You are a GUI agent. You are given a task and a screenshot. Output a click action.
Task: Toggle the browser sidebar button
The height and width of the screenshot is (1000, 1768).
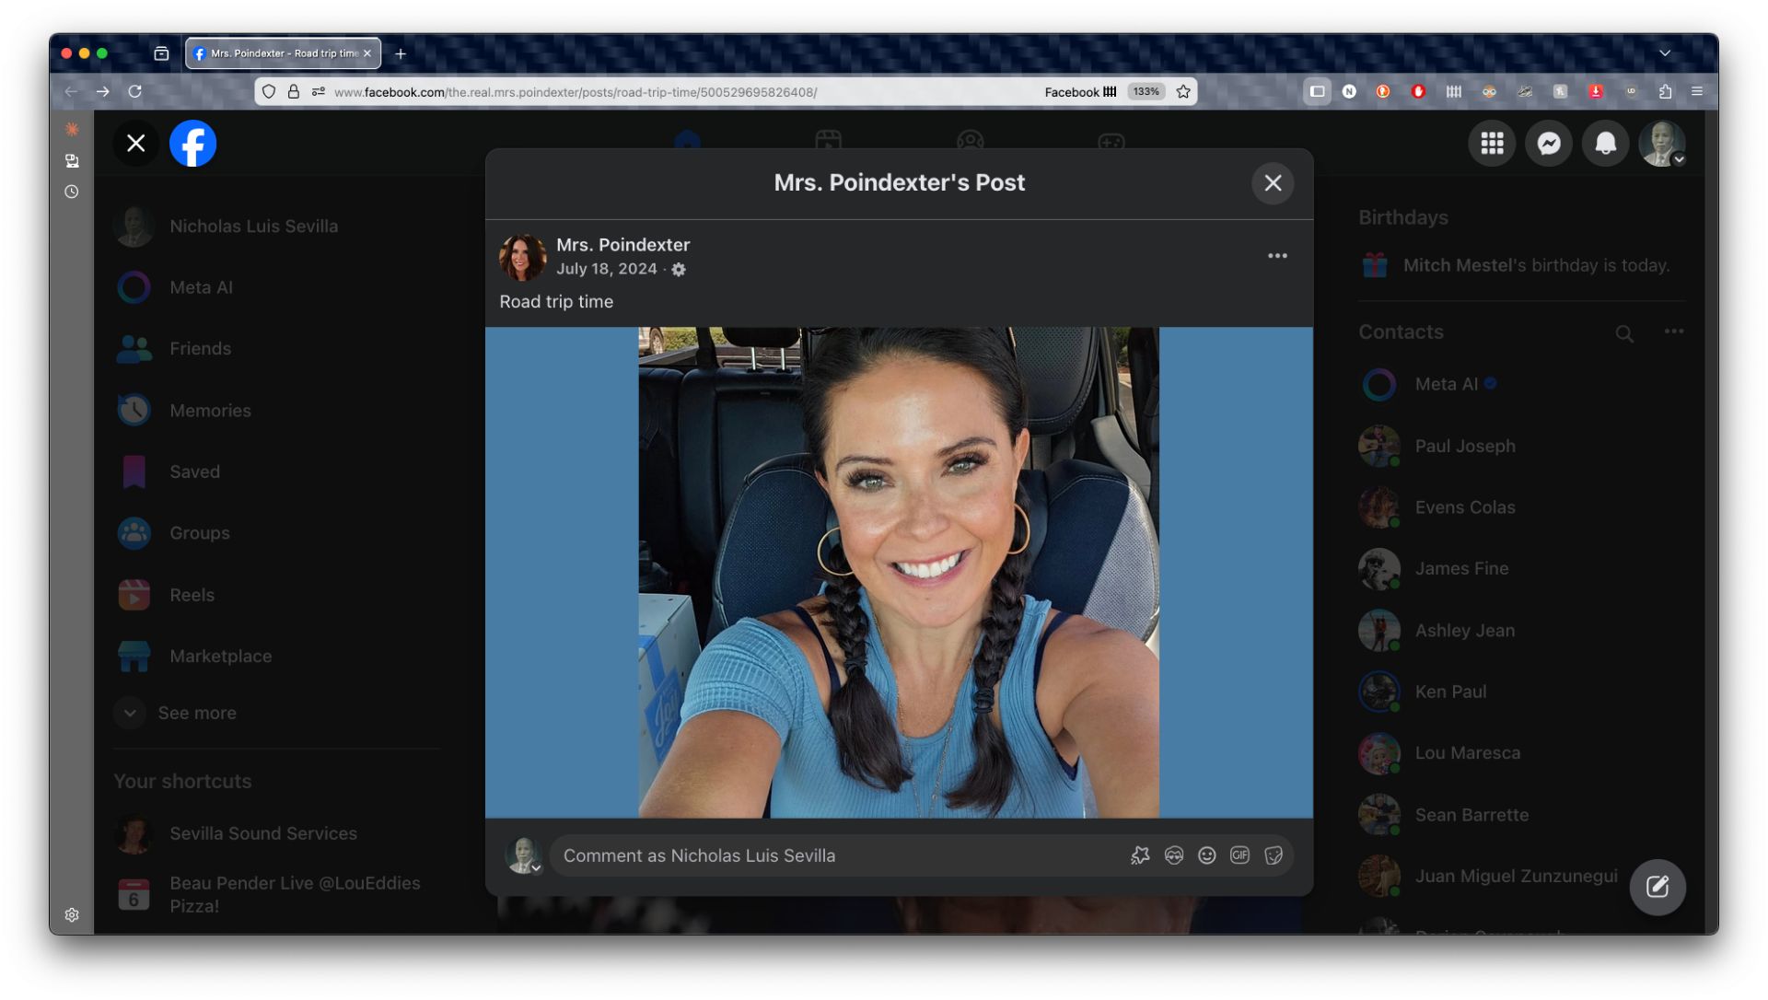1317,91
